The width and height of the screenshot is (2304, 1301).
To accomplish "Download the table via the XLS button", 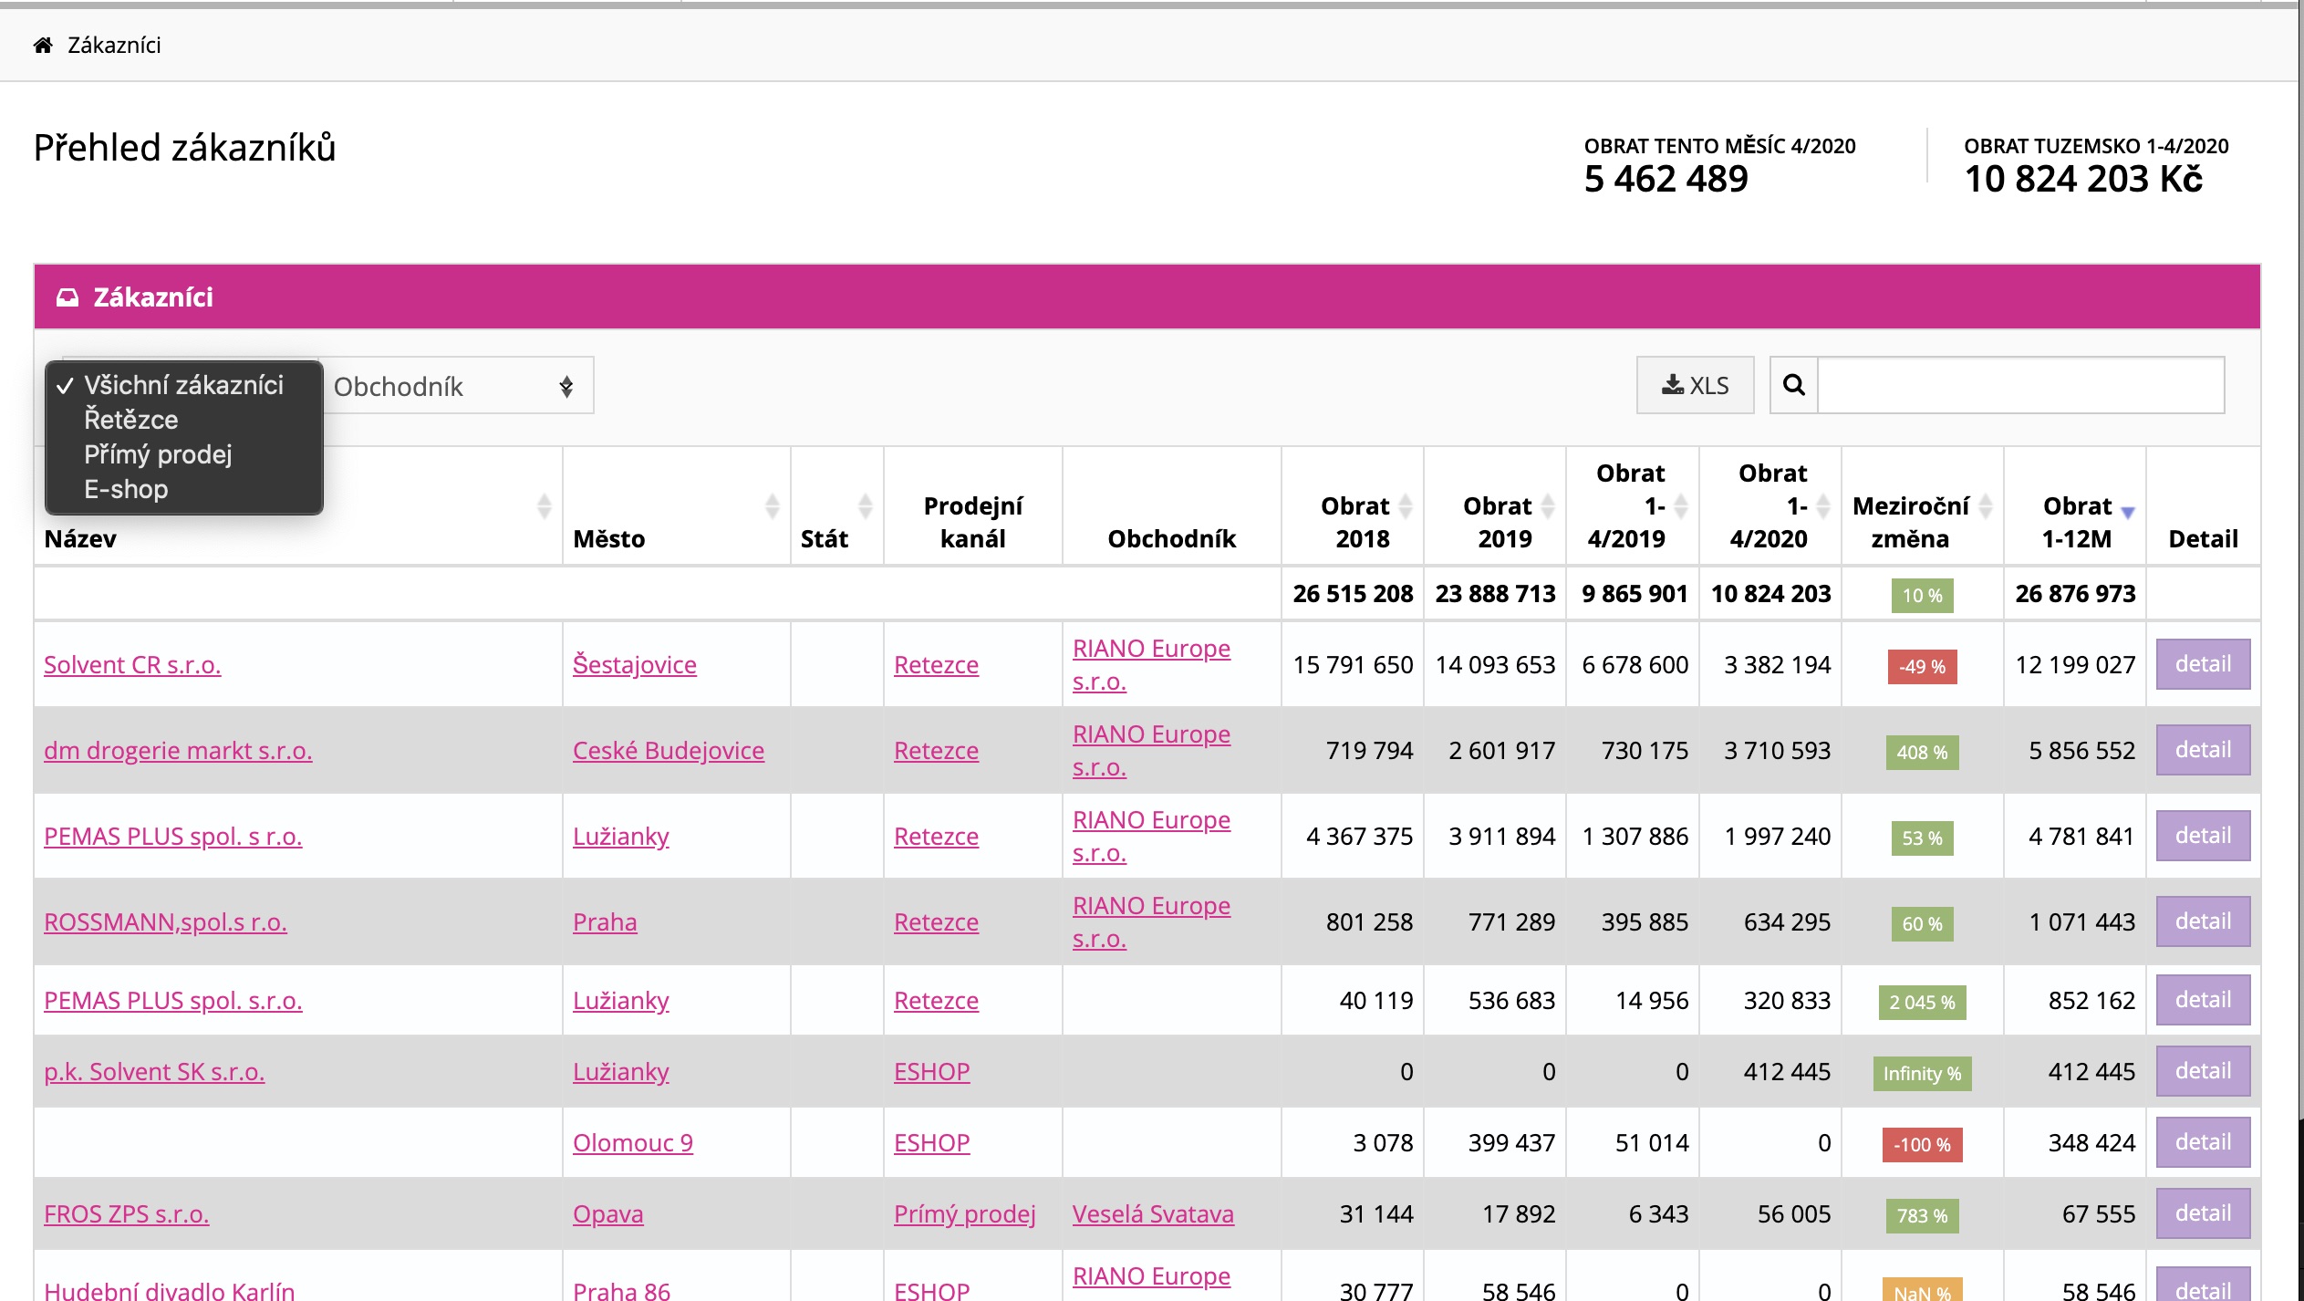I will point(1695,385).
